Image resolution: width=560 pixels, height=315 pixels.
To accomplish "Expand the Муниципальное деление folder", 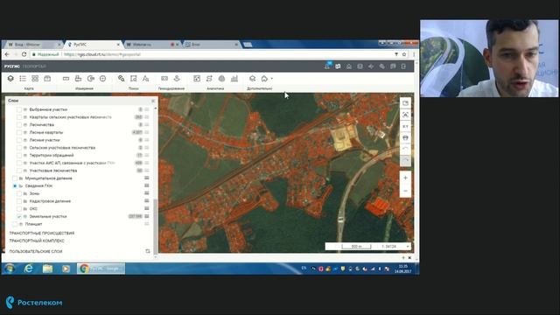I will 21,178.
